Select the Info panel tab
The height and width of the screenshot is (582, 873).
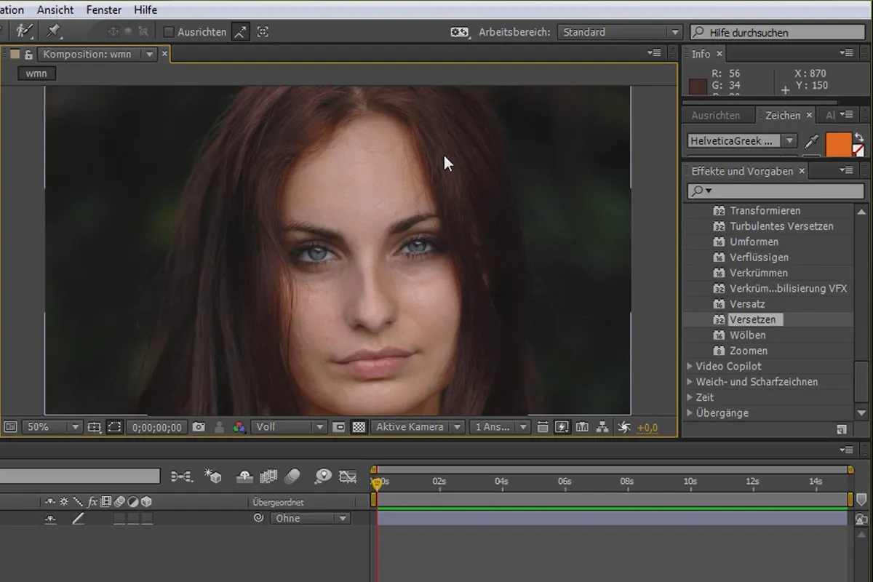tap(701, 54)
